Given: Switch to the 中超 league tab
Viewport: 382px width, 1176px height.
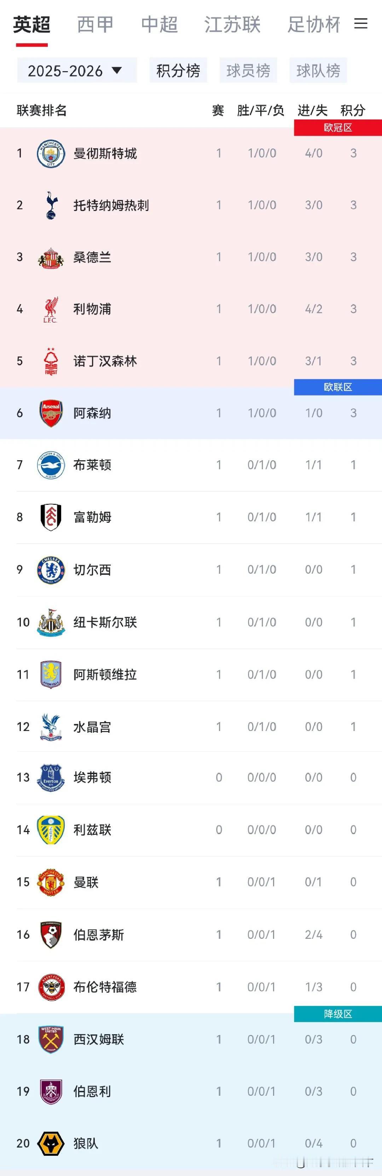Looking at the screenshot, I should pyautogui.click(x=159, y=25).
